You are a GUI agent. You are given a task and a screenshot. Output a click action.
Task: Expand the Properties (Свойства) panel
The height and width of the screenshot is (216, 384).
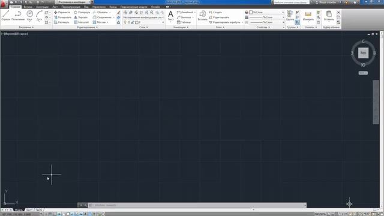click(x=263, y=28)
